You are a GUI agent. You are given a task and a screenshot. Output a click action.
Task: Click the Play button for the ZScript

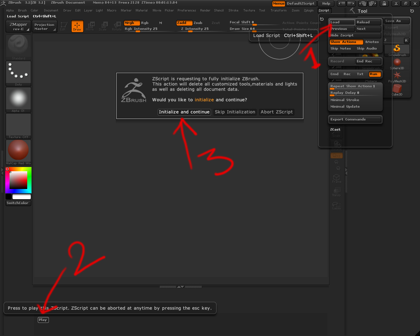[x=43, y=320]
